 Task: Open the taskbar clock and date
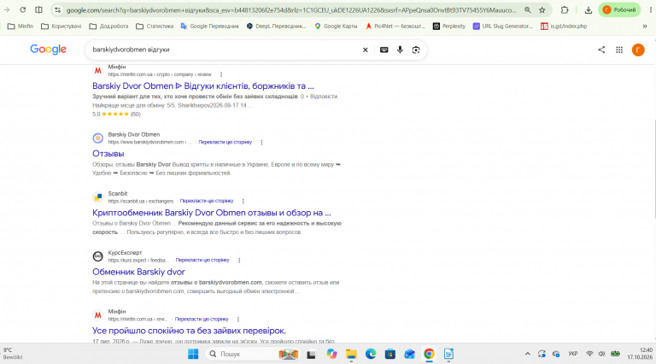(640, 354)
